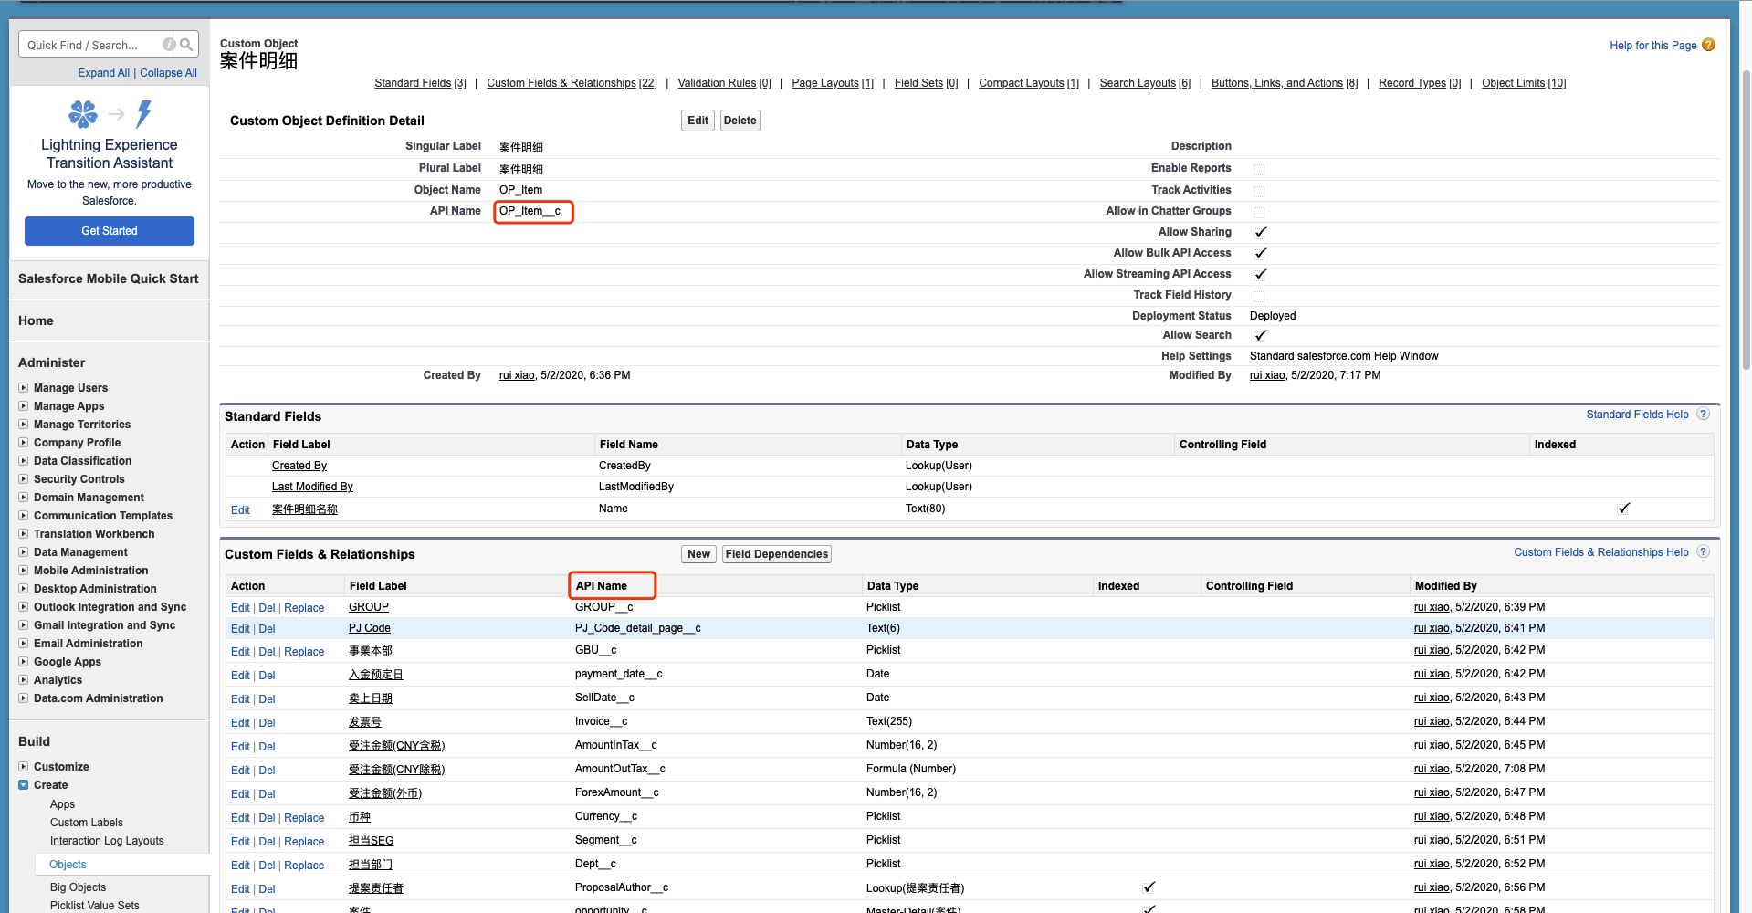The image size is (1752, 913).
Task: Expand the Security Controls section
Action: 23,478
